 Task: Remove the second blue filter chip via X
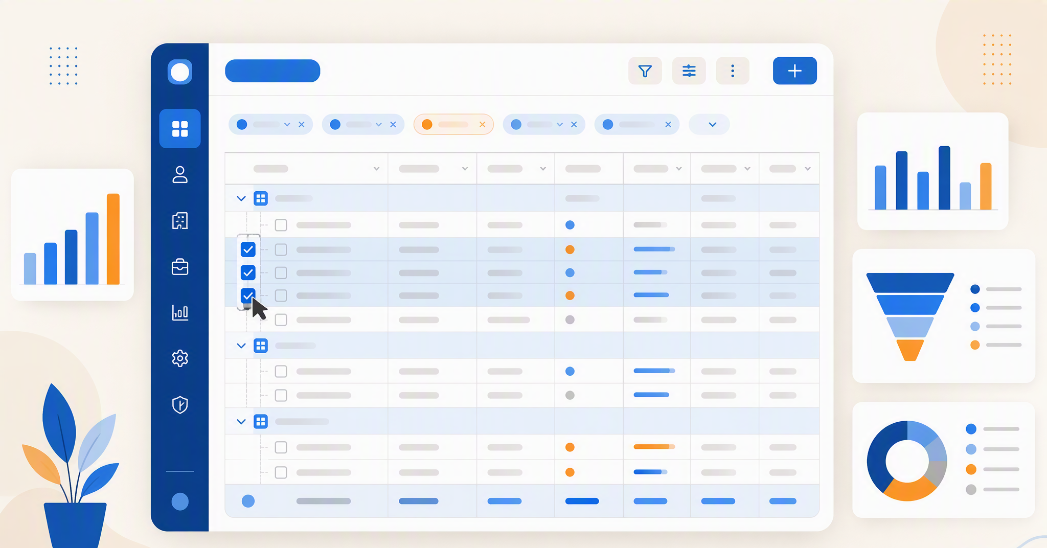393,125
